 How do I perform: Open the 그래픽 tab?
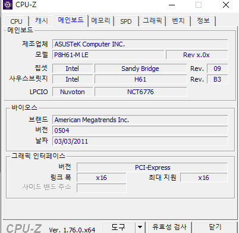[152, 21]
